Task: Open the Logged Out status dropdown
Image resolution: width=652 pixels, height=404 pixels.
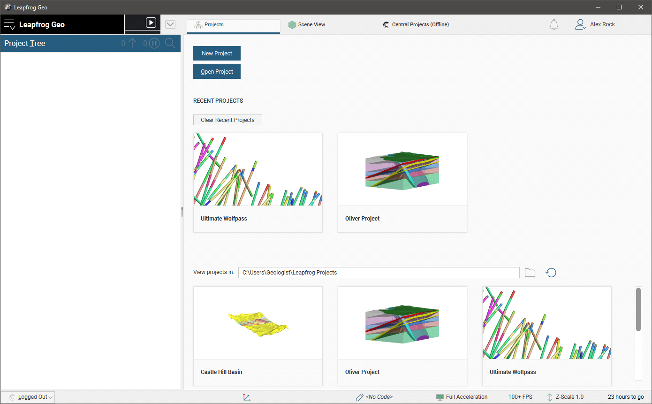Action: [x=31, y=397]
